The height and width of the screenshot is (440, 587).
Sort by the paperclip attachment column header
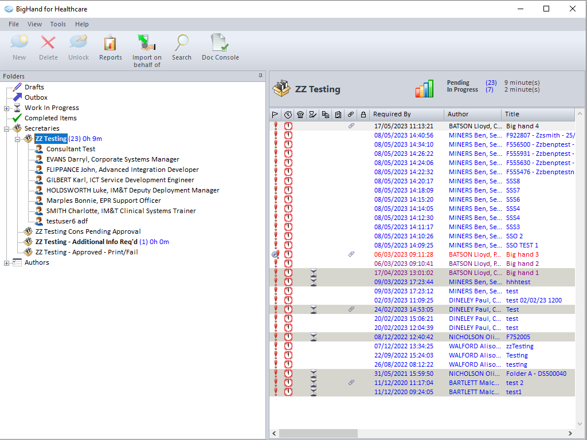coord(351,115)
